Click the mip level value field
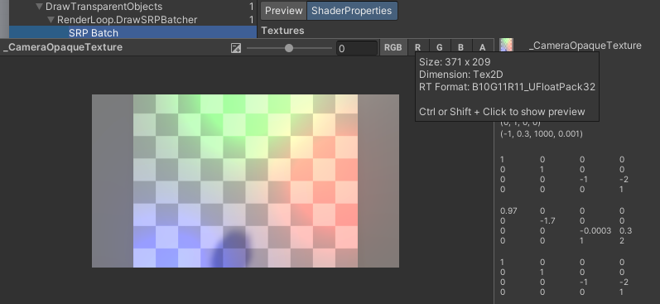Screen dimensions: 660x304 pyautogui.click(x=357, y=48)
